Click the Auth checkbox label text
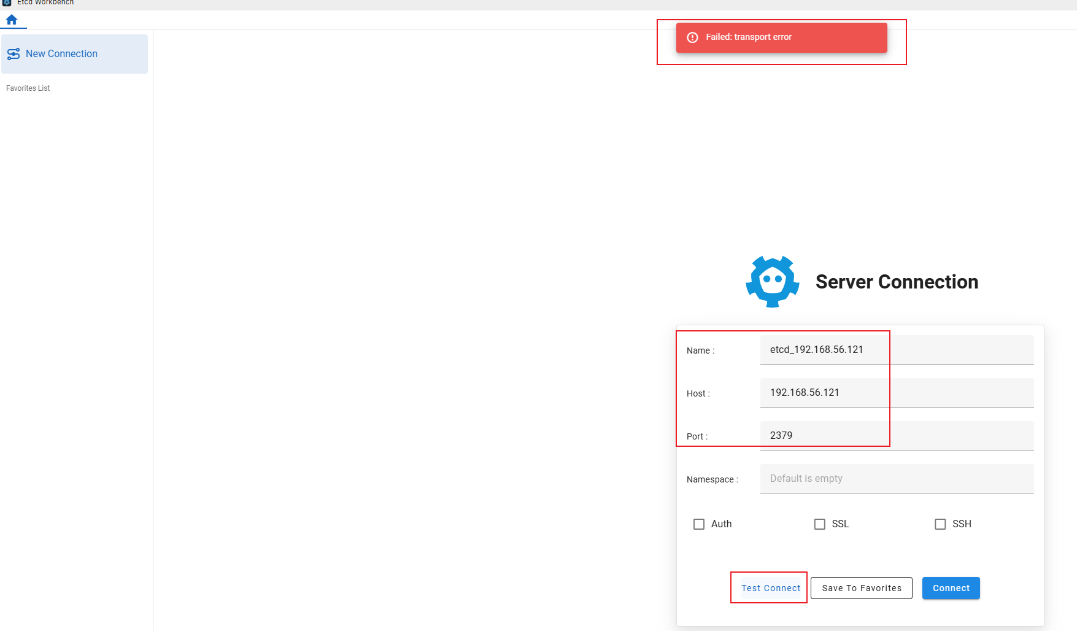The image size is (1077, 631). 722,524
